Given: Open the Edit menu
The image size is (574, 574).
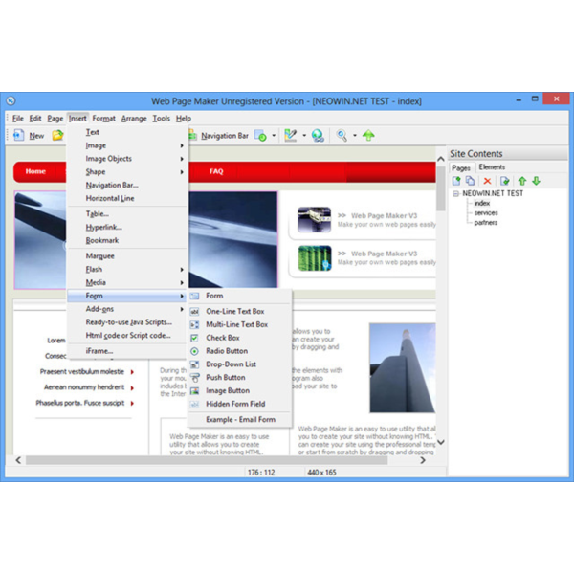Looking at the screenshot, I should [x=35, y=119].
